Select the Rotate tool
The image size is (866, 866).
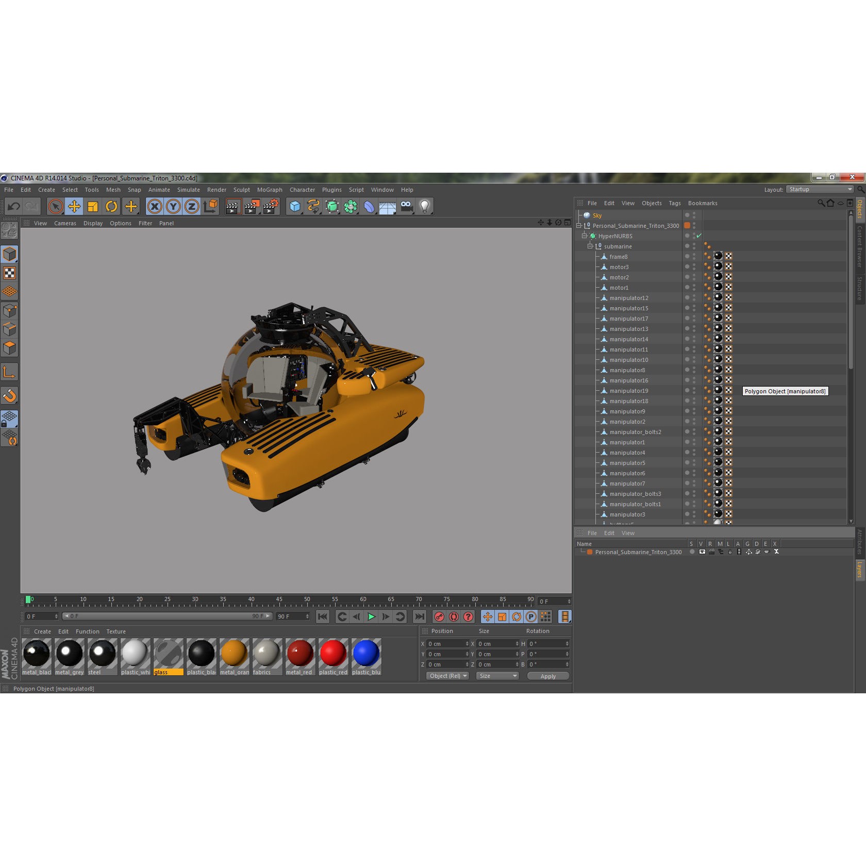click(x=112, y=206)
